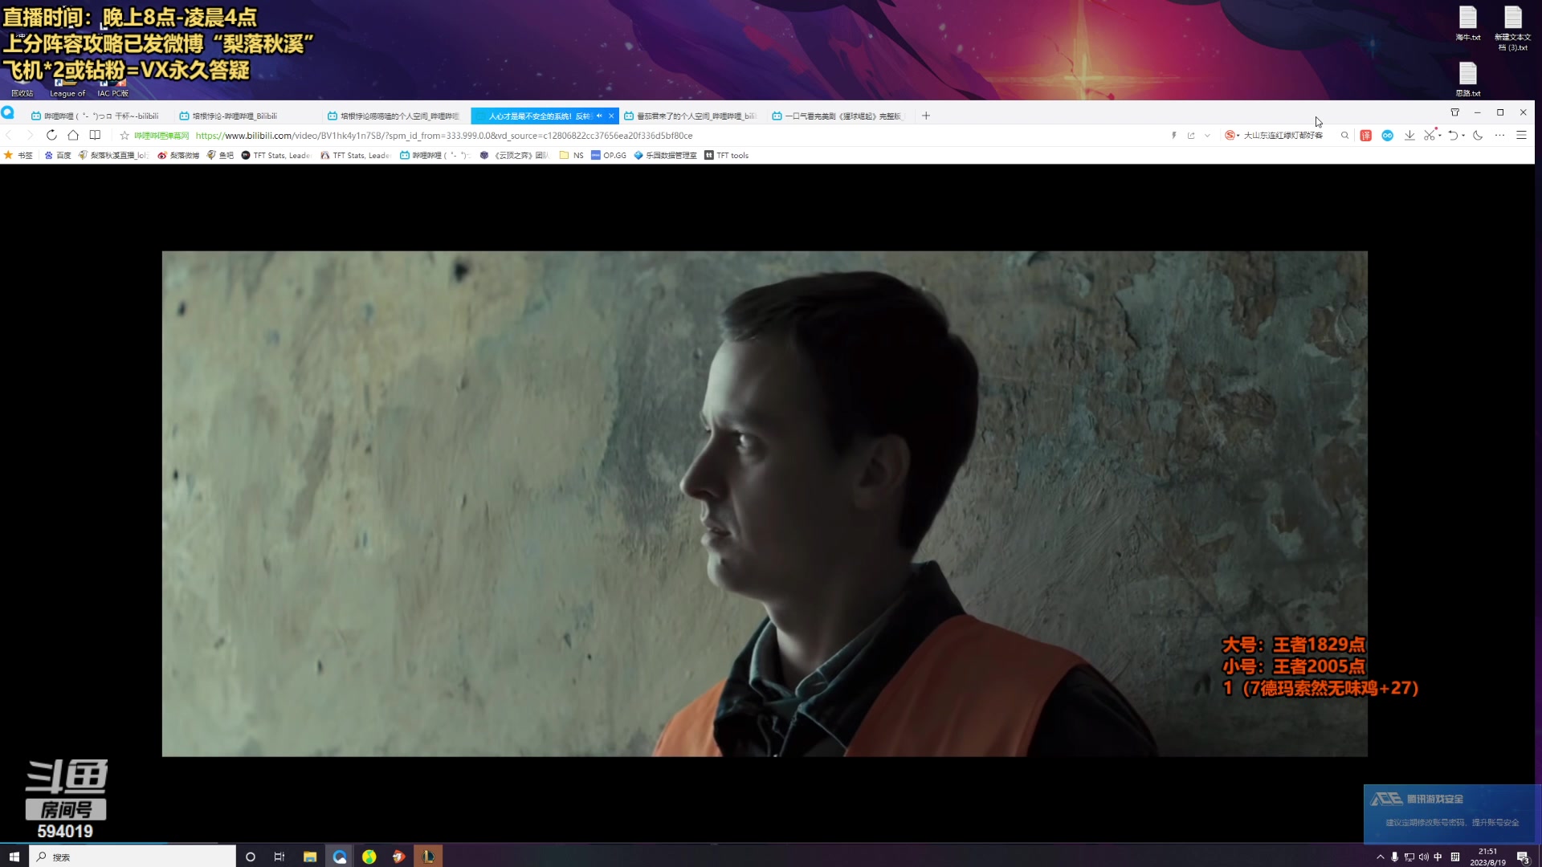Open the OP.GG bookmark
This screenshot has width=1542, height=867.
click(608, 155)
